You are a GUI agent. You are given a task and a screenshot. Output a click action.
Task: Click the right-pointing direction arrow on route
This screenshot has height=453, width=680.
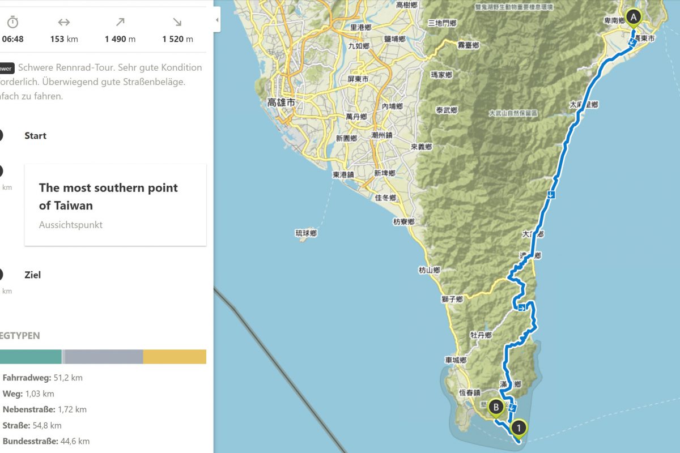click(x=521, y=307)
